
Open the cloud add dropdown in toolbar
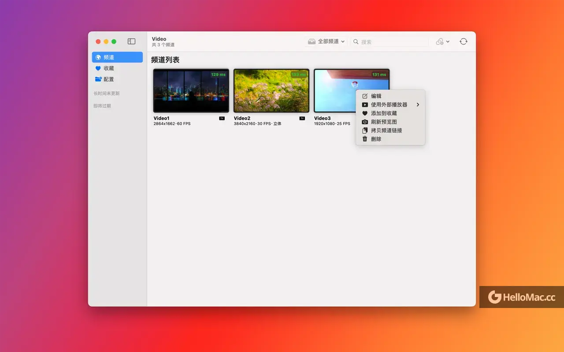pyautogui.click(x=442, y=41)
